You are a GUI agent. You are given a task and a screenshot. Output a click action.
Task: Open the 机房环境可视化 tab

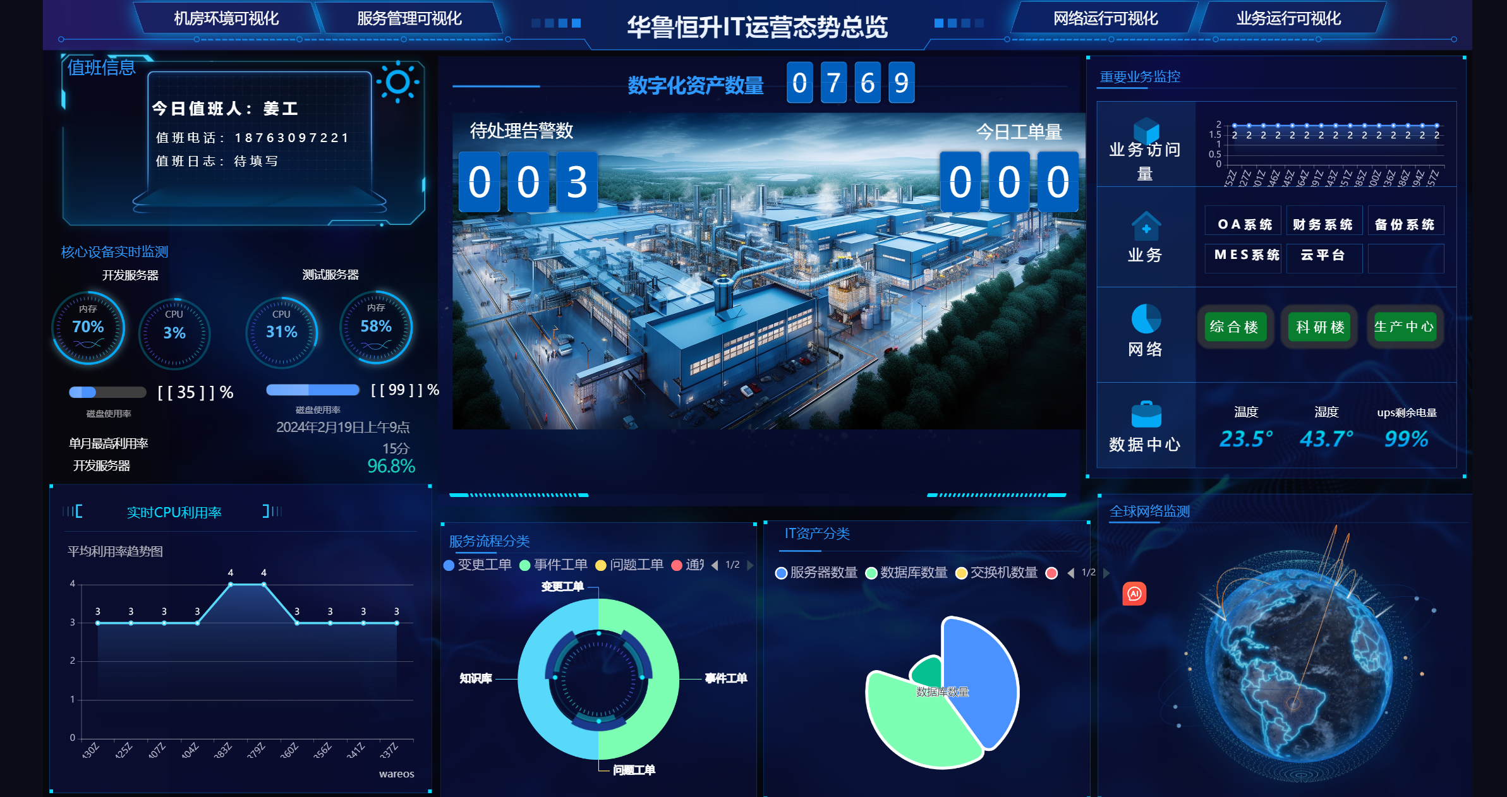[226, 18]
